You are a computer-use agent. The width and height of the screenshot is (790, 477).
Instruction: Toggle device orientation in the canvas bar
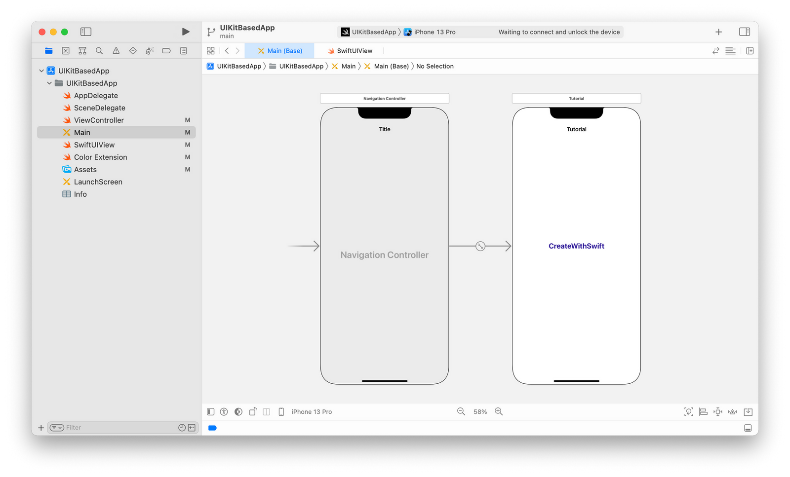(x=253, y=411)
